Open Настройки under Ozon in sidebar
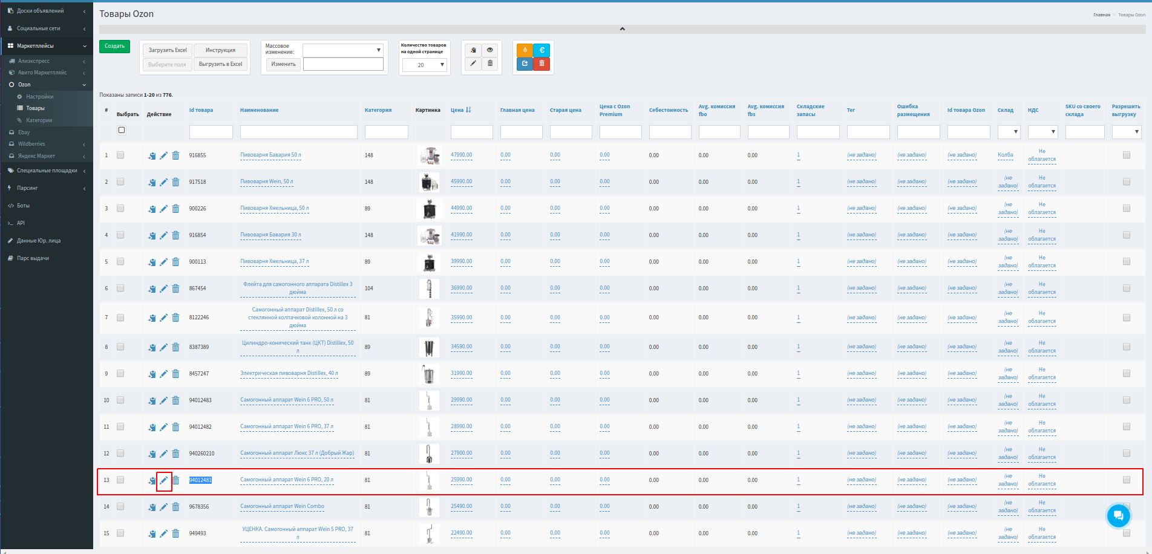Image resolution: width=1152 pixels, height=554 pixels. tap(40, 97)
